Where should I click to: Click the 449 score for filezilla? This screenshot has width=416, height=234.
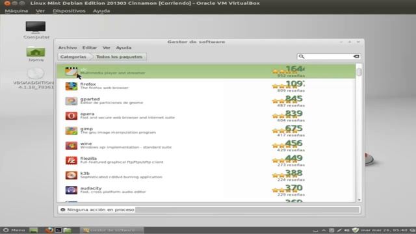(x=294, y=158)
